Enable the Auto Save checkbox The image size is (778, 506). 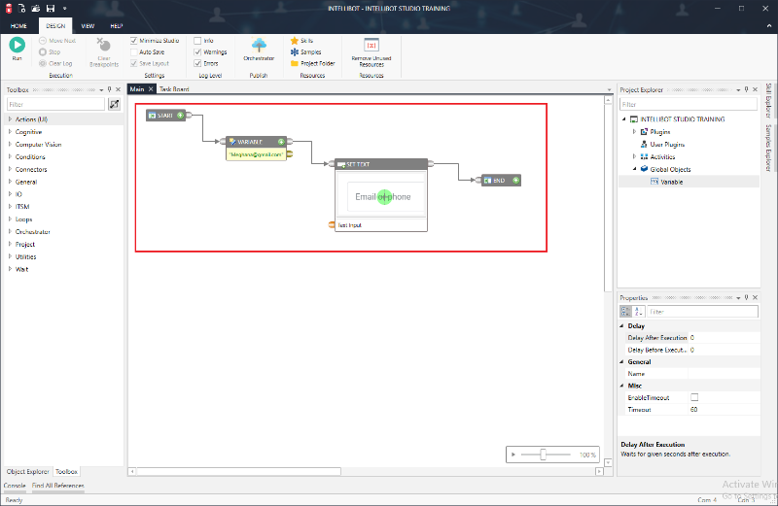point(133,51)
